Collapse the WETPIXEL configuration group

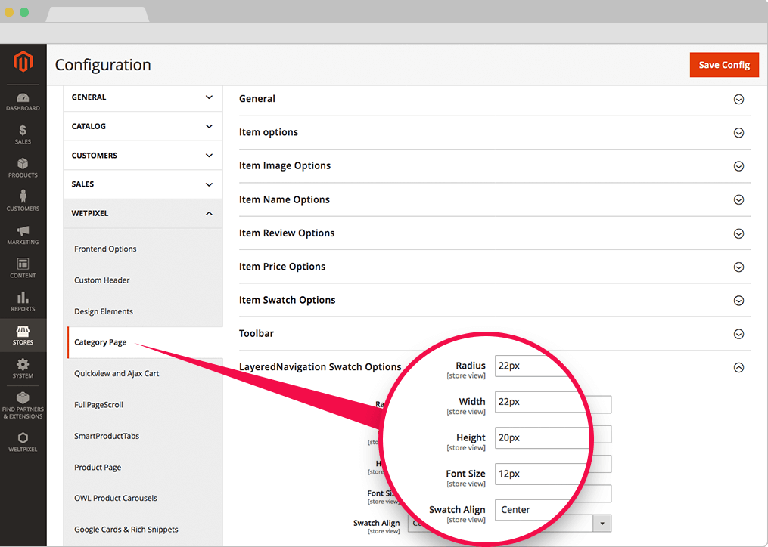point(209,214)
